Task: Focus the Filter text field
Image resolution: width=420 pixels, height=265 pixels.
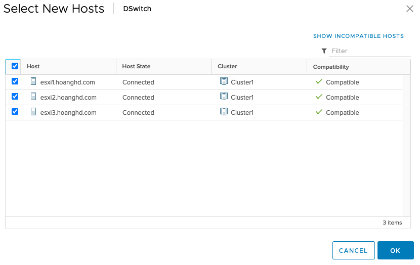Action: point(369,51)
